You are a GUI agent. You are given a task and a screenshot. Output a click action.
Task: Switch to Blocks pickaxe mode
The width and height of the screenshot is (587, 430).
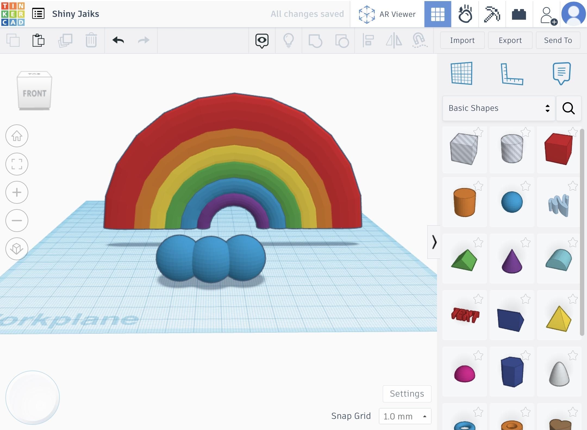tap(492, 14)
